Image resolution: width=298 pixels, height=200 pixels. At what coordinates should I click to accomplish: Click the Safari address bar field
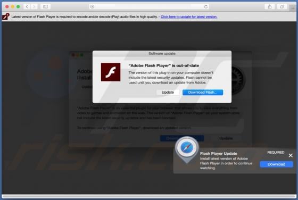[149, 6]
